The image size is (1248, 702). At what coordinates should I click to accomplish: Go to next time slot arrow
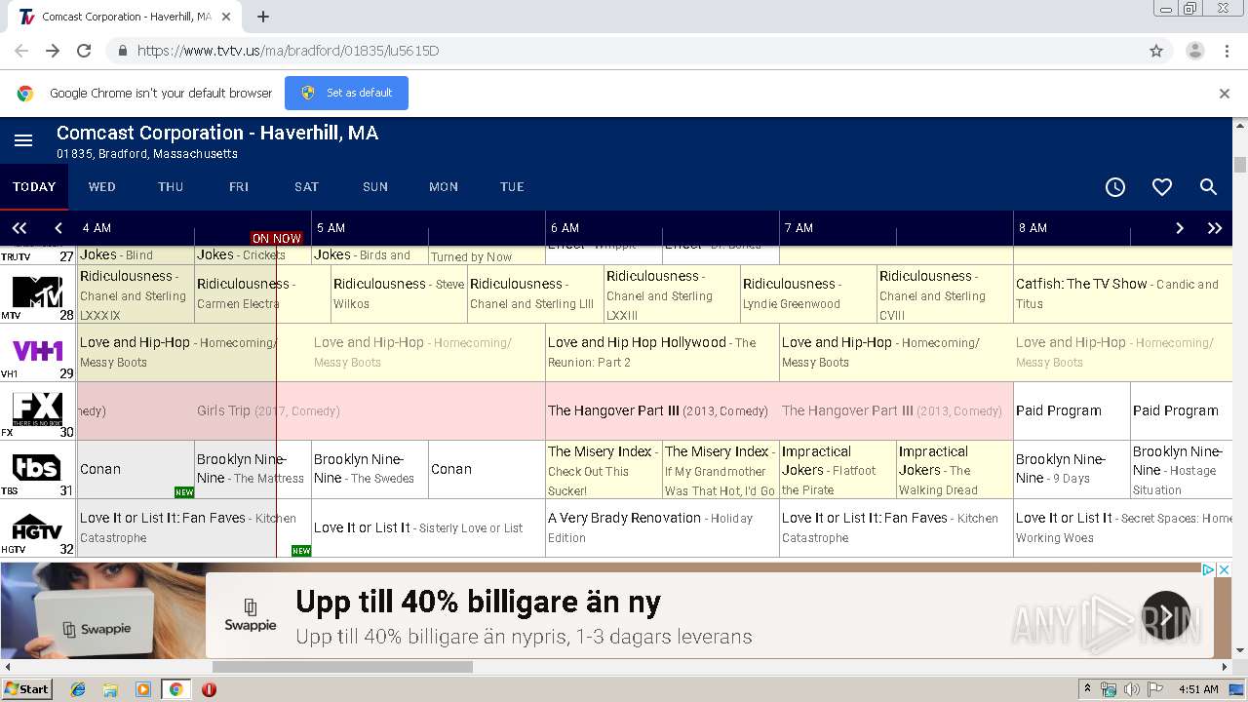click(1179, 228)
